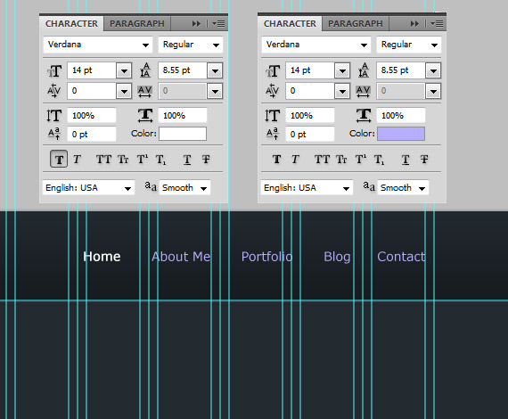Open white text color swatch, left panel
The image size is (508, 419).
pos(183,134)
